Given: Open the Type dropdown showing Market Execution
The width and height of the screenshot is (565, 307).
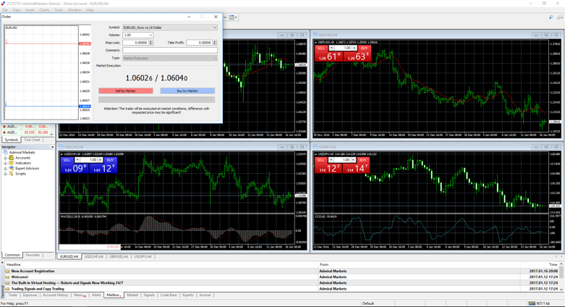Looking at the screenshot, I should pyautogui.click(x=170, y=58).
